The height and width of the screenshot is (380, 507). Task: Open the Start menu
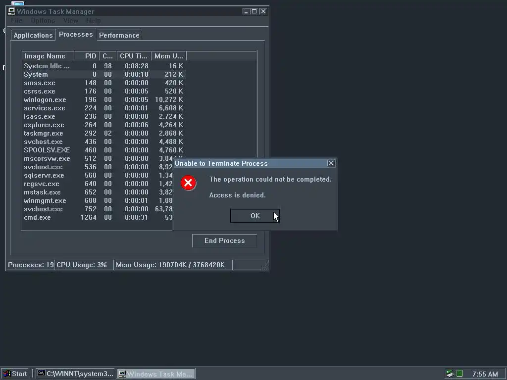point(15,374)
